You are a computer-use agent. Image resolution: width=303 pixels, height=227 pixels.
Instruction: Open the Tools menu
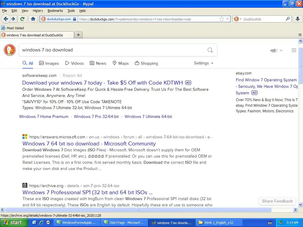pos(71,11)
